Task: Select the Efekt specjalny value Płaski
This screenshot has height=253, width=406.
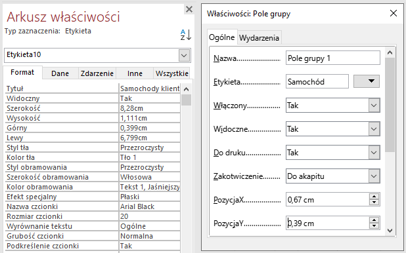Action: 149,197
